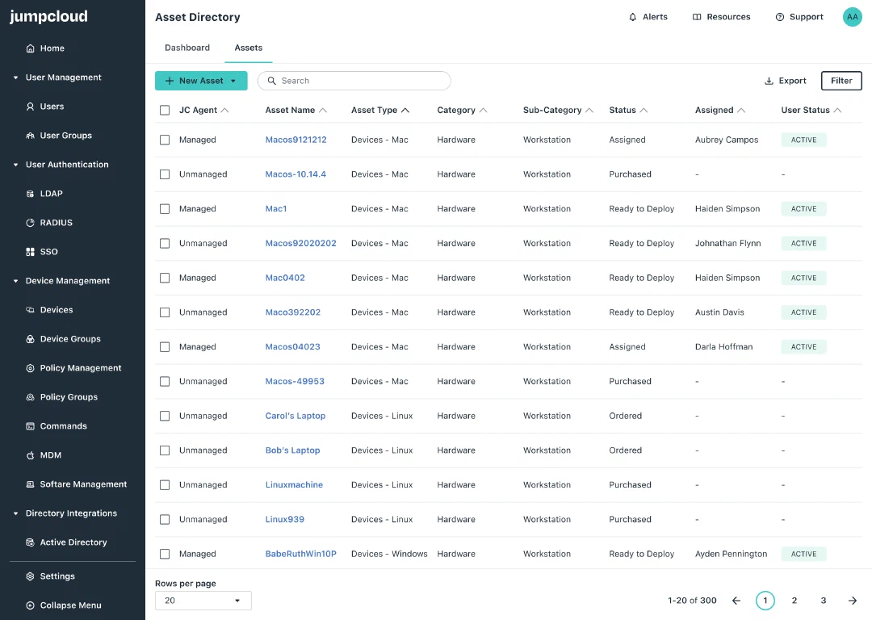Click the Active Directory icon
The image size is (872, 620).
click(30, 542)
